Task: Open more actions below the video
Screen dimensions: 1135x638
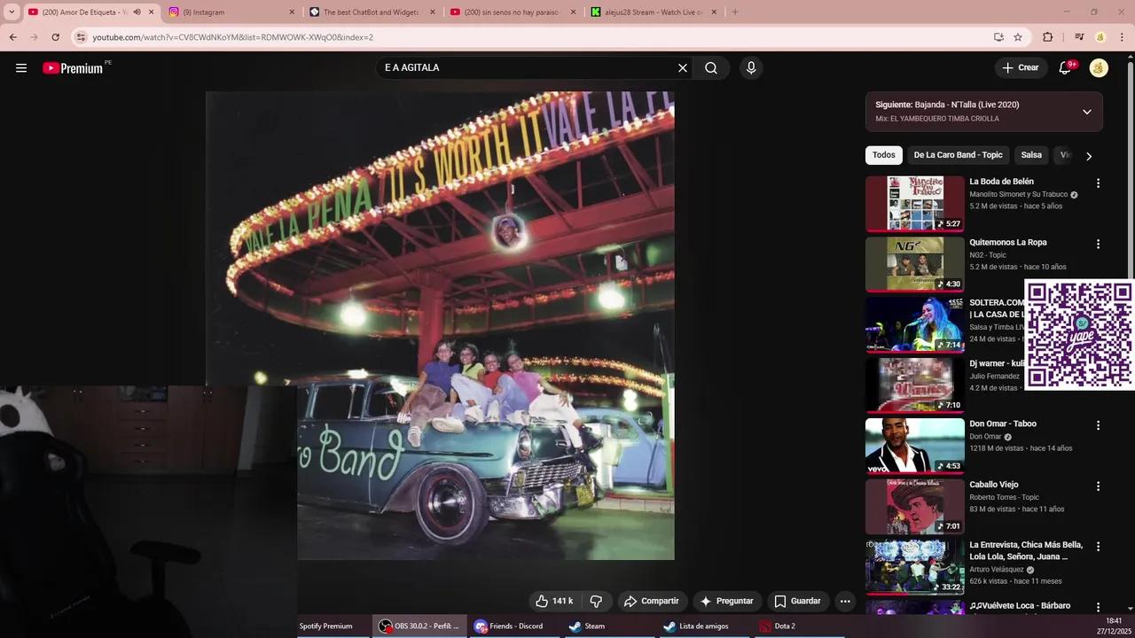Action: [845, 601]
